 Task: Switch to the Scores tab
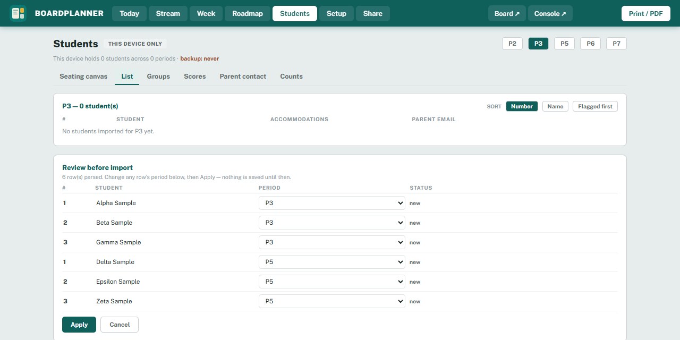[195, 76]
